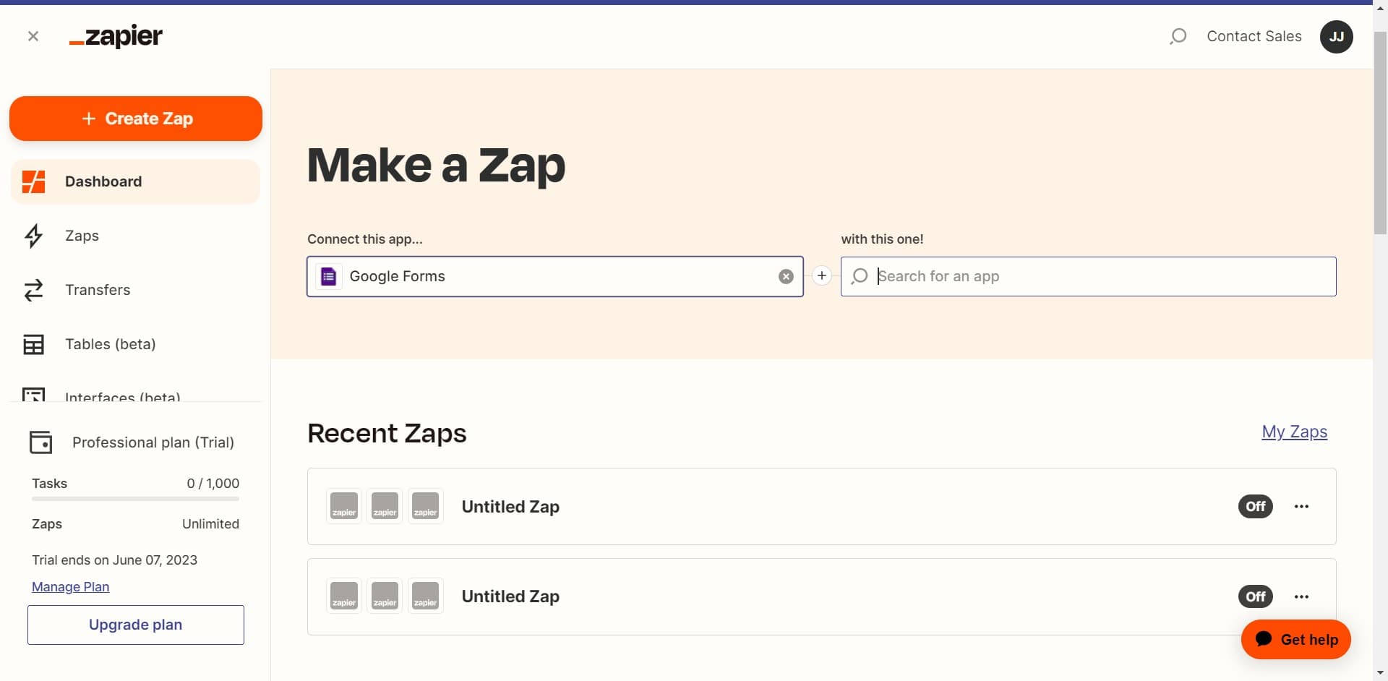The width and height of the screenshot is (1388, 681).
Task: Open the second Untitled Zap's more options menu
Action: (1301, 596)
